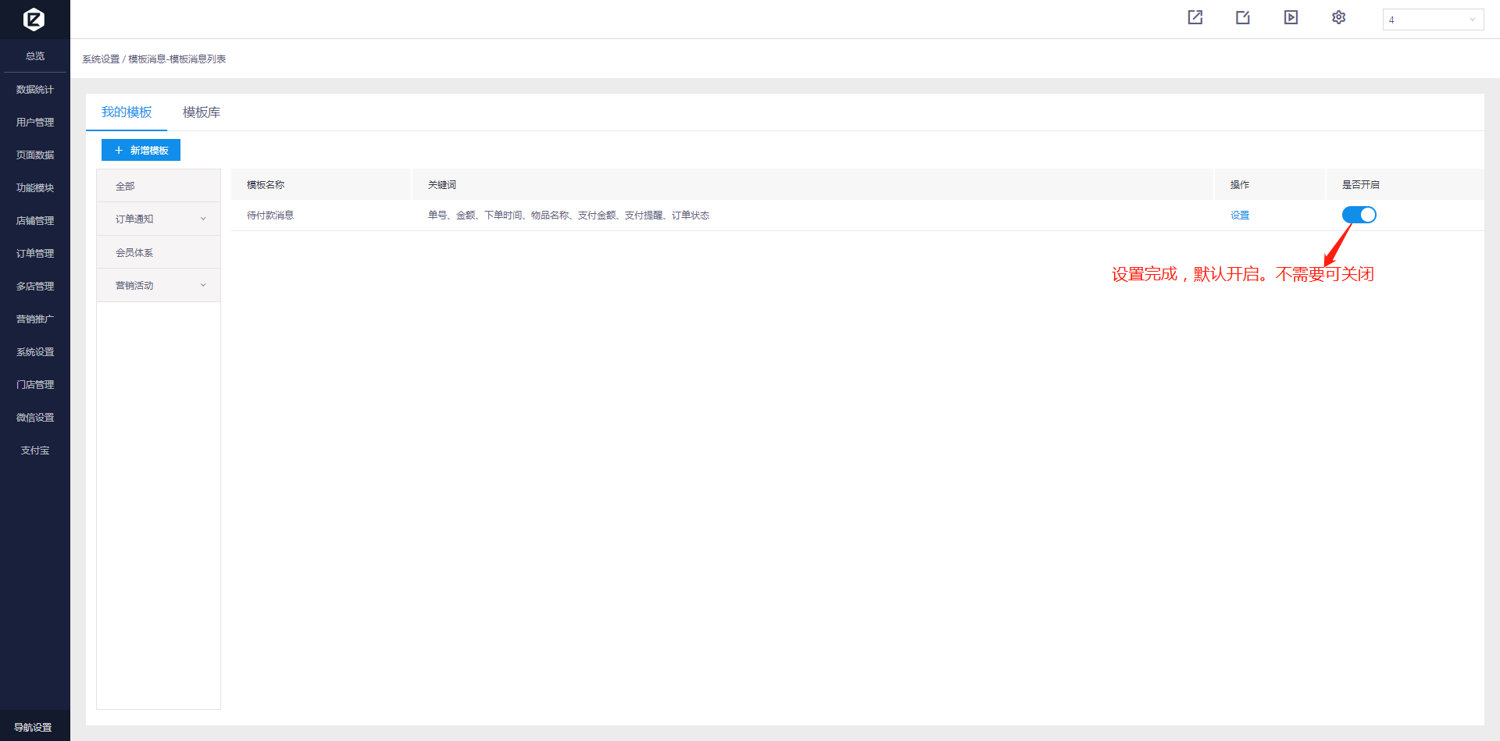Screen dimensions: 1500x741
Task: Select the 我的模板 tab
Action: (127, 112)
